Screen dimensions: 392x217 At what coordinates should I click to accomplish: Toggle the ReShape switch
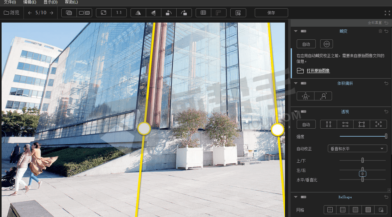point(303,197)
